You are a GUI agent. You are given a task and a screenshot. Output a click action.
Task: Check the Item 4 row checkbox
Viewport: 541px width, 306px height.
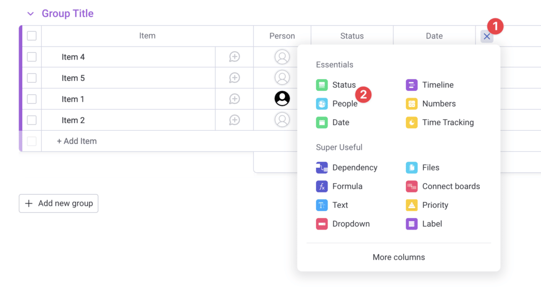[32, 57]
